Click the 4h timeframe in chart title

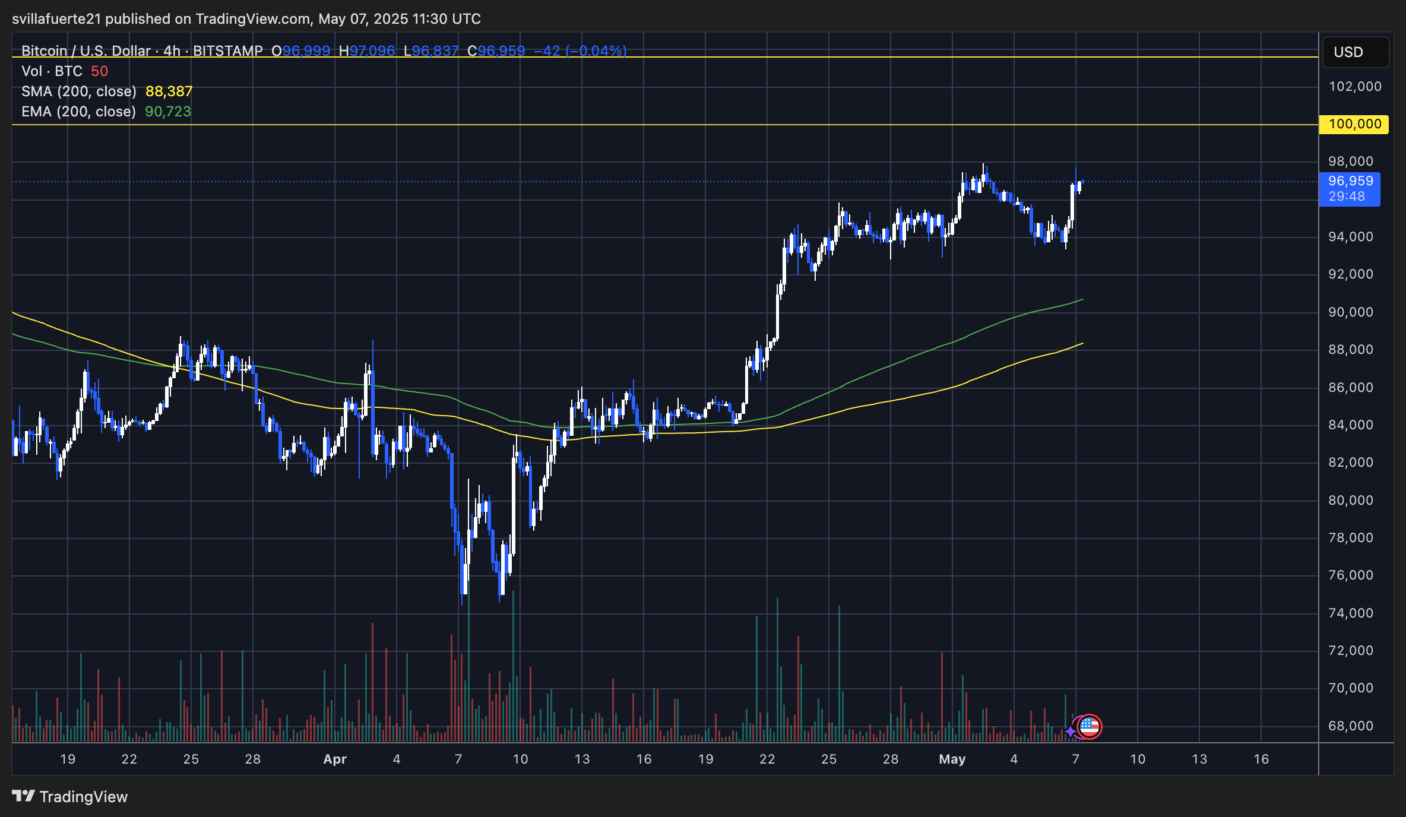point(172,51)
